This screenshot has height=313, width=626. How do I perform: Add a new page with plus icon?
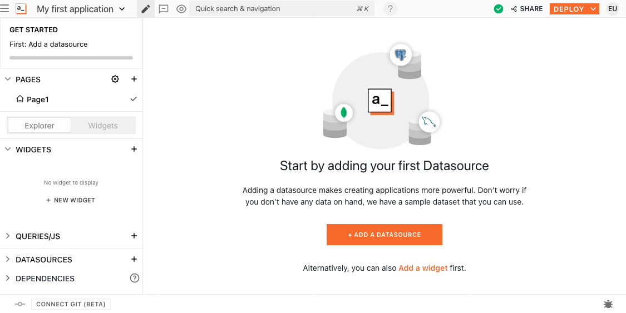pyautogui.click(x=134, y=80)
